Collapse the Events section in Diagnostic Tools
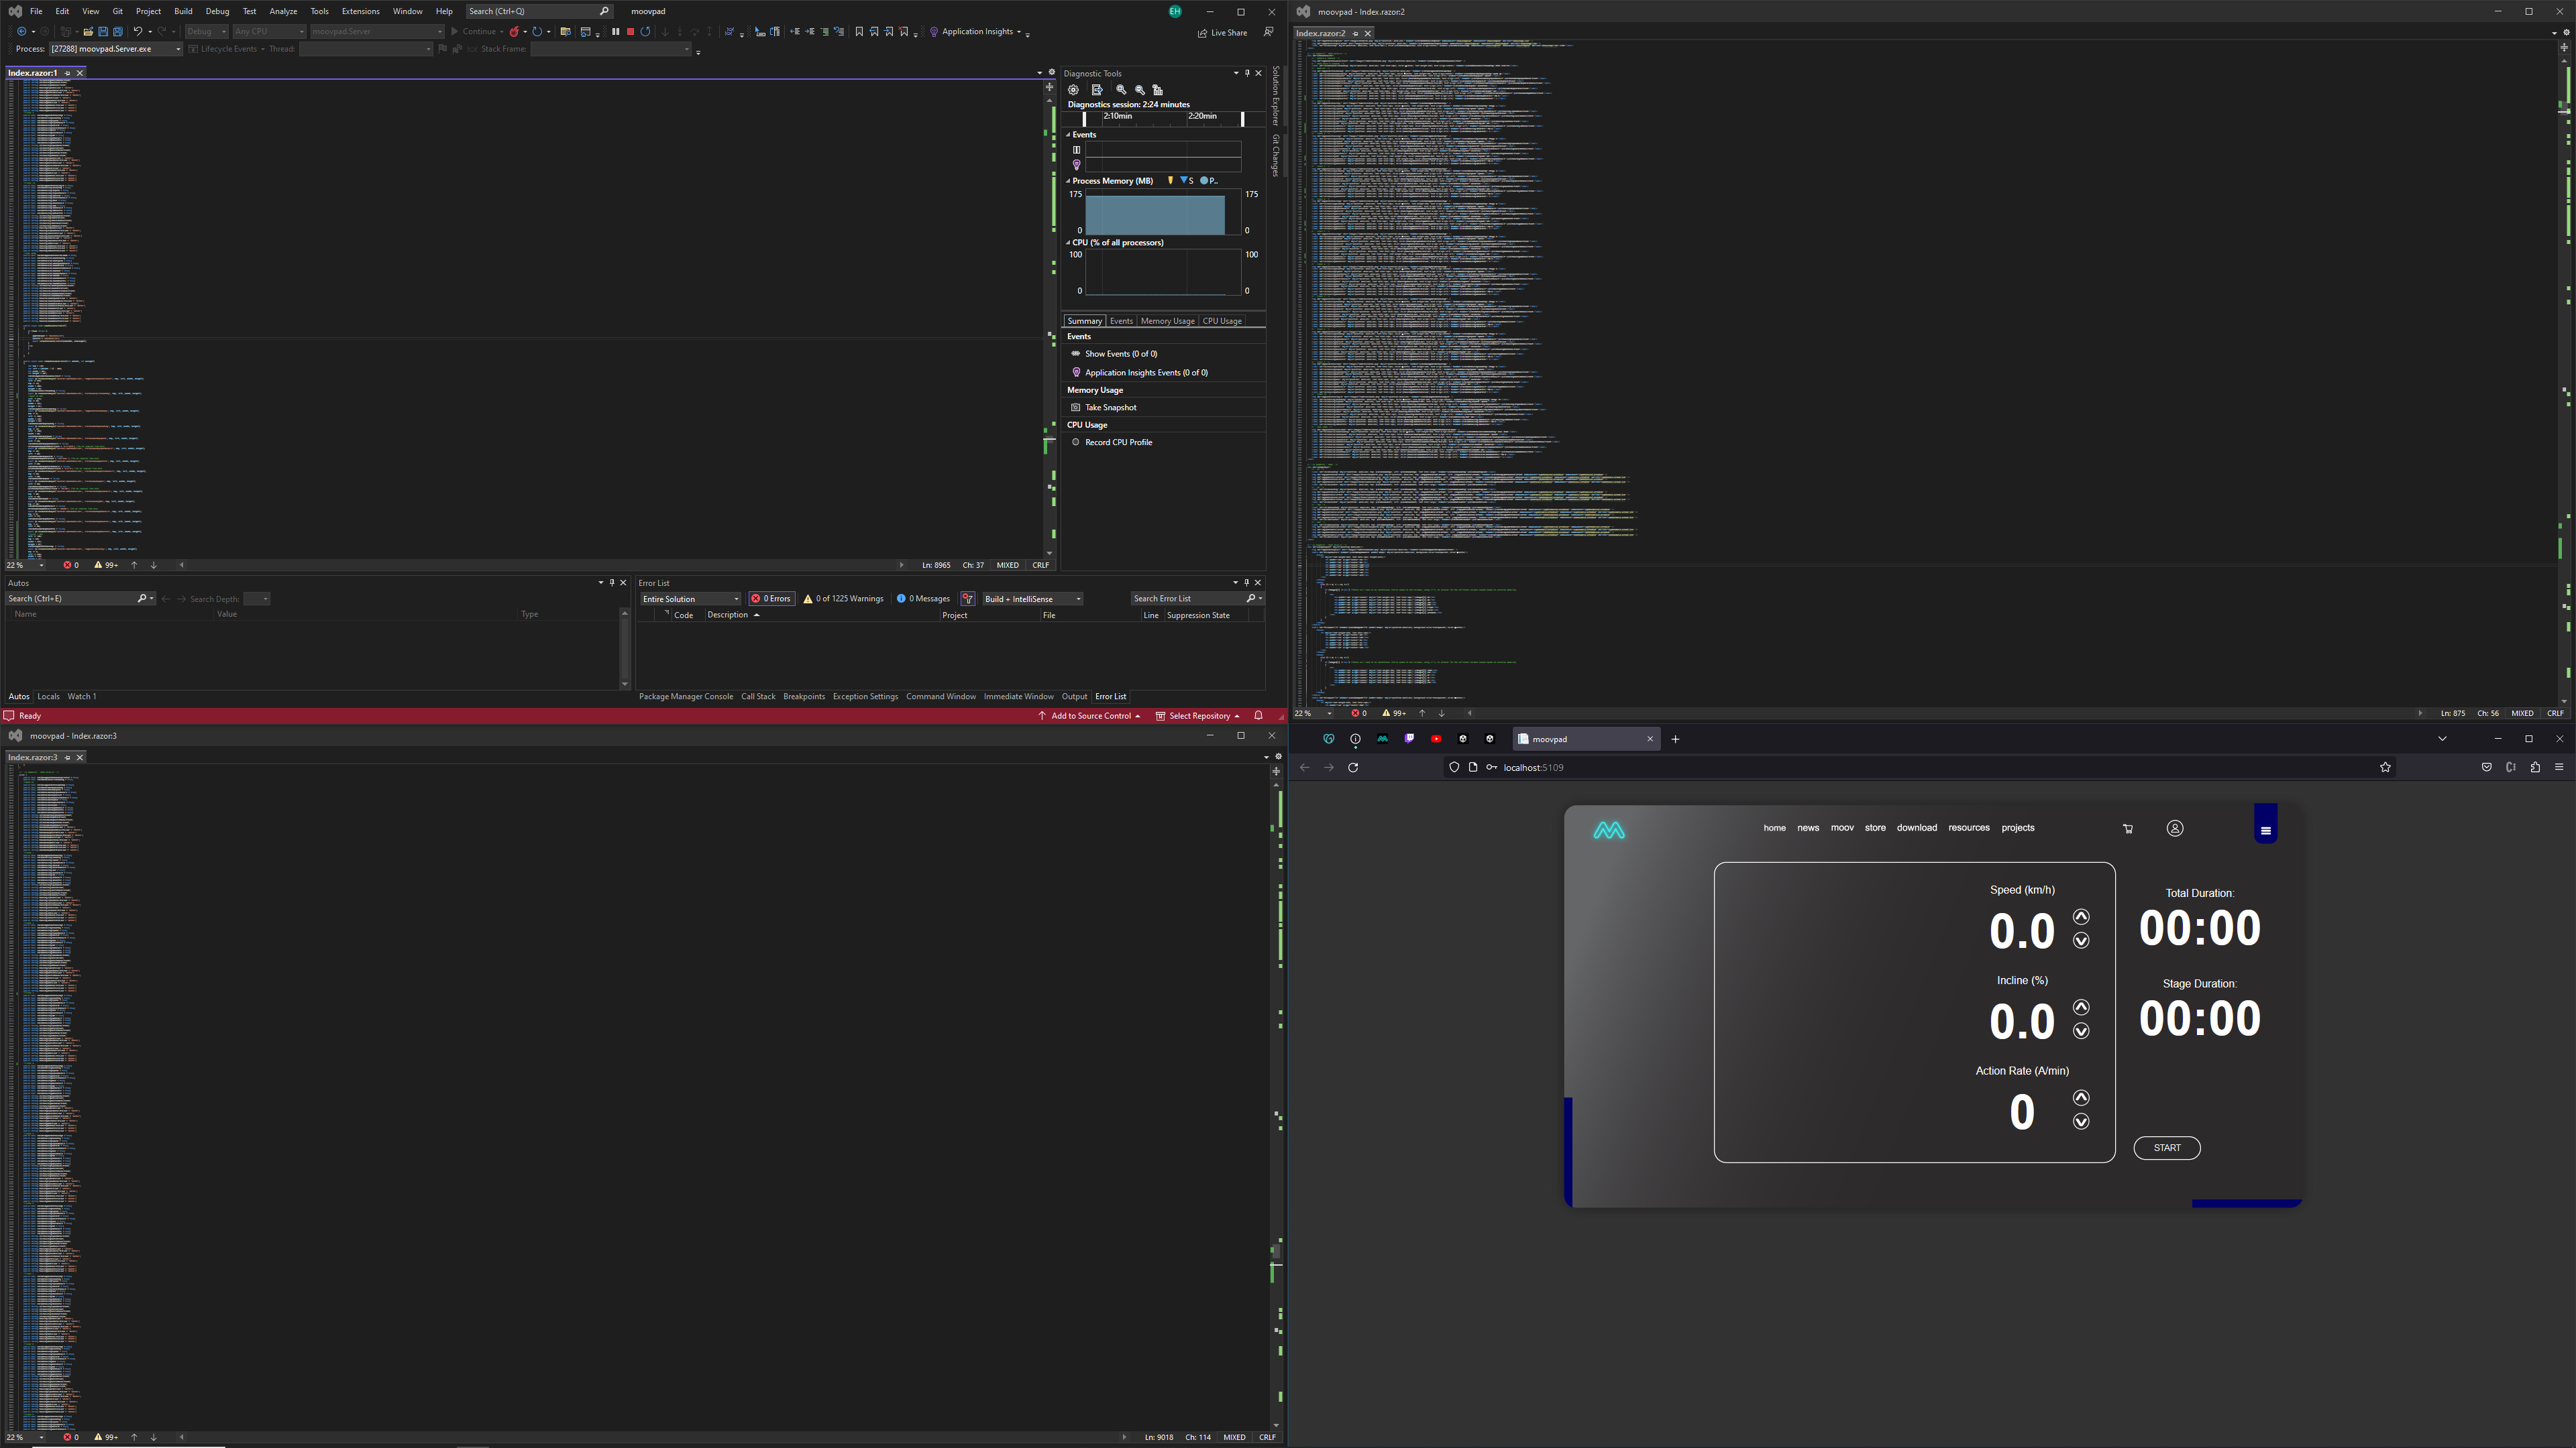 click(x=1068, y=135)
